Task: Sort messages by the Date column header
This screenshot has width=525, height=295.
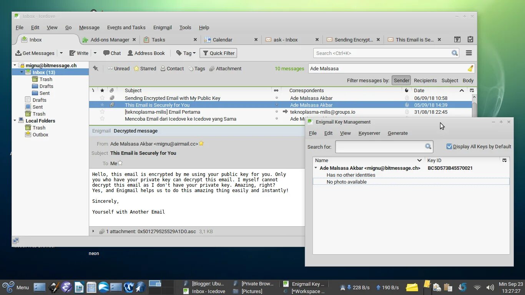Action: [439, 90]
